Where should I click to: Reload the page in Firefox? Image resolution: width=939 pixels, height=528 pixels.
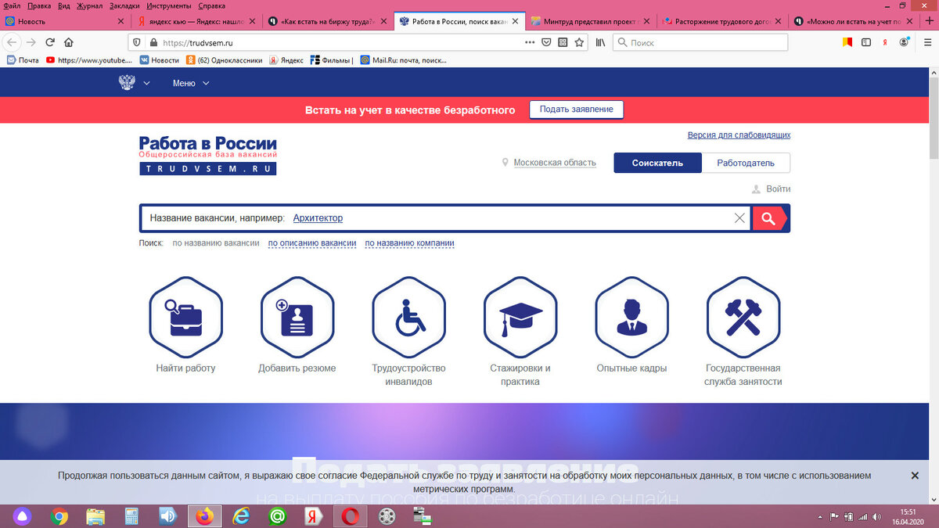tap(50, 42)
